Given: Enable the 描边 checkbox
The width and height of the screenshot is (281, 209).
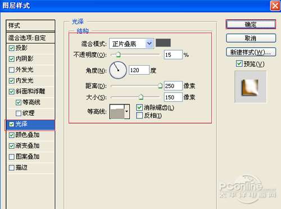Looking at the screenshot, I should [x=12, y=167].
